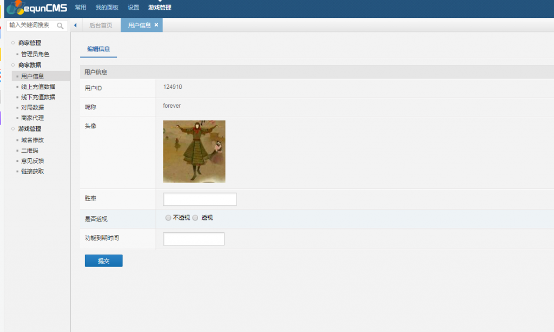Viewport: 554px width, 332px height.
Task: Select the 不透视 radio option
Action: point(168,218)
